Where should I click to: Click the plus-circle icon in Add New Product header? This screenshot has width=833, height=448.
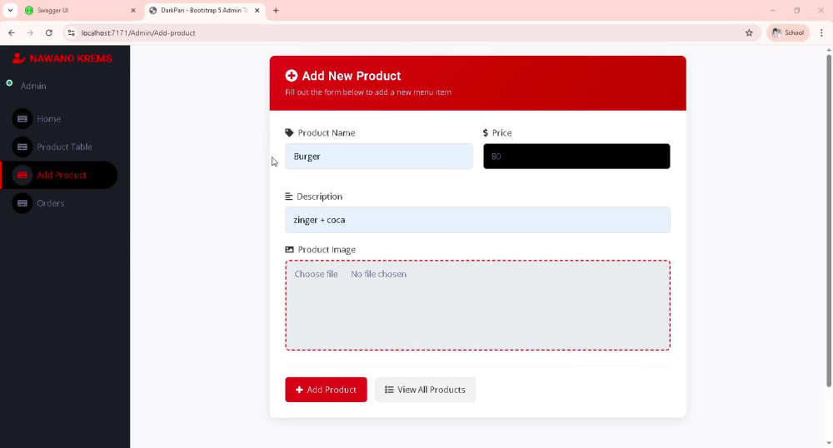(x=291, y=76)
